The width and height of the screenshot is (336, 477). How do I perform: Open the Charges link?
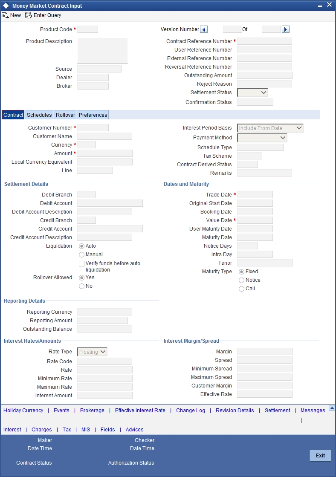(x=42, y=430)
